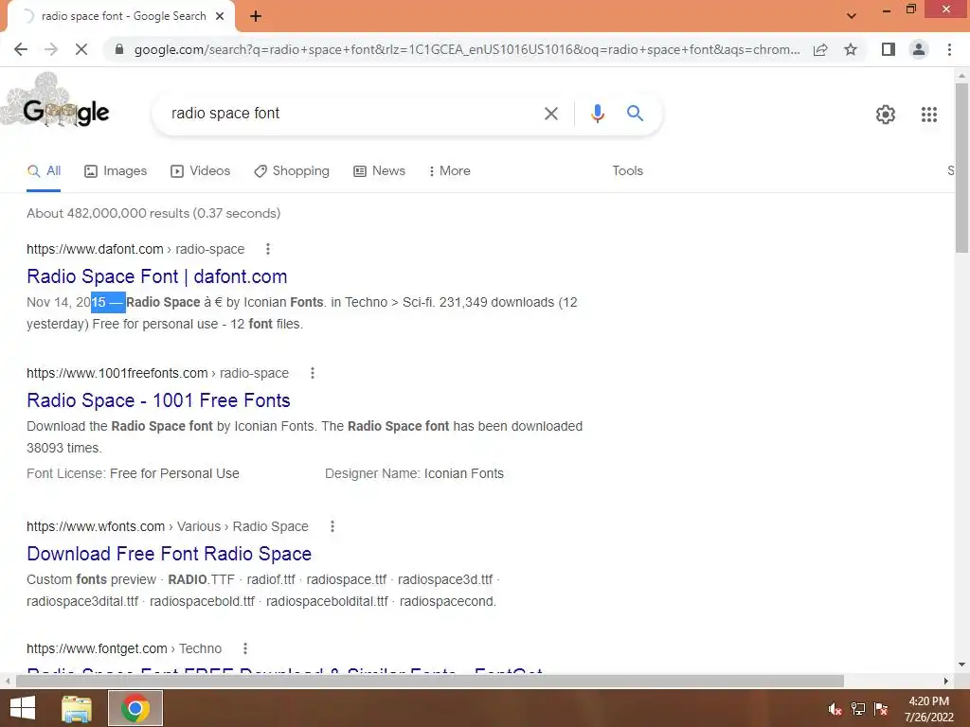Click the address bar URL
Screen dimensions: 970x727
466,49
